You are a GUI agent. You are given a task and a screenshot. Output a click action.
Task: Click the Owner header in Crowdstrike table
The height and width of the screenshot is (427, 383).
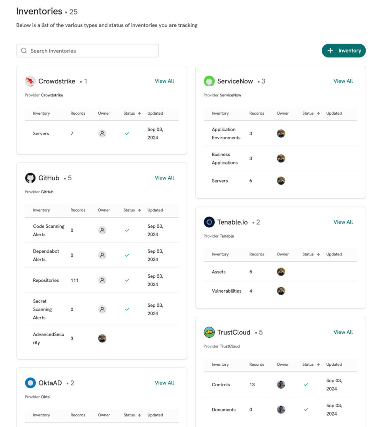[104, 113]
